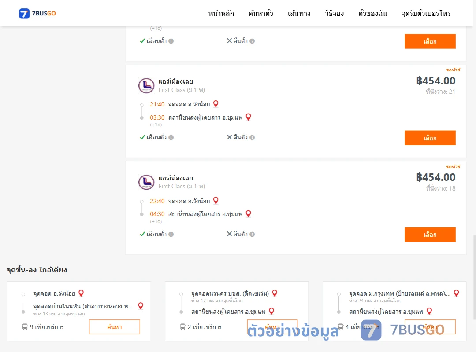This screenshot has width=476, height=352.
Task: Click the topmost เลือก button above the 21:40 trip
Action: pos(430,41)
